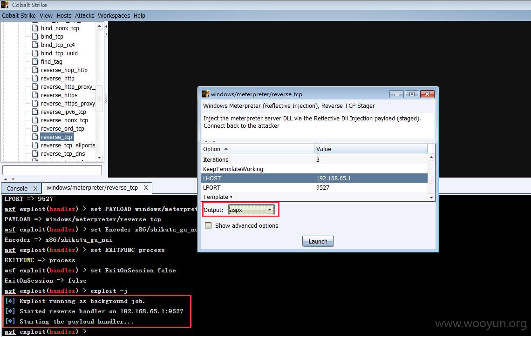
Task: Select the Template option row
Action: [314, 197]
